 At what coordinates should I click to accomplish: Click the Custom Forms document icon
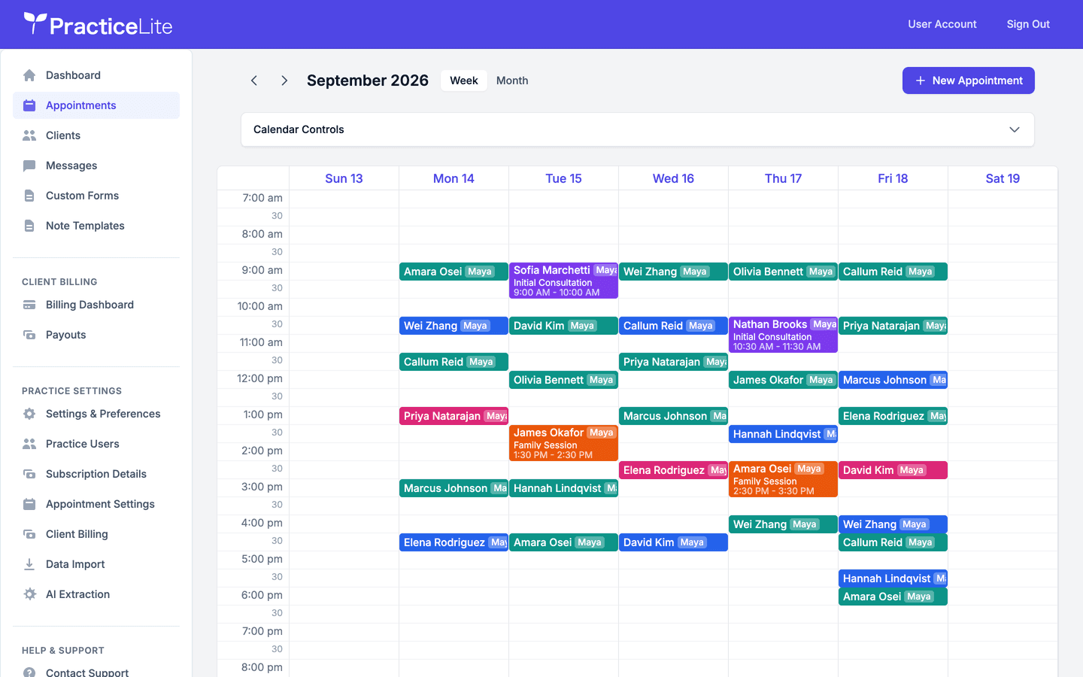[x=29, y=196]
